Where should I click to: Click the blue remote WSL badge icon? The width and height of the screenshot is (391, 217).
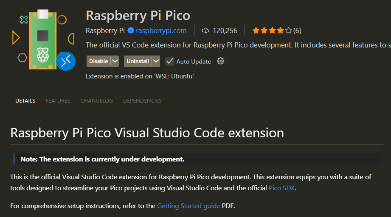tap(66, 61)
